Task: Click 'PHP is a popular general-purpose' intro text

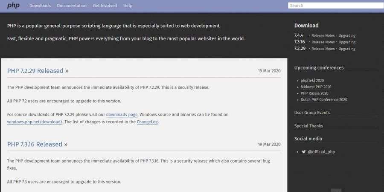Action: pos(114,26)
